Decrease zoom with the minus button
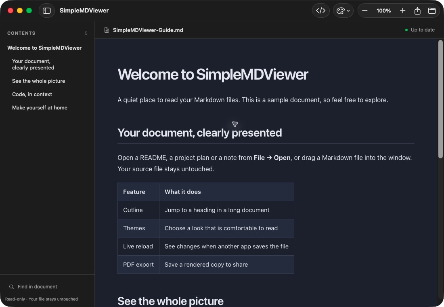 point(365,11)
